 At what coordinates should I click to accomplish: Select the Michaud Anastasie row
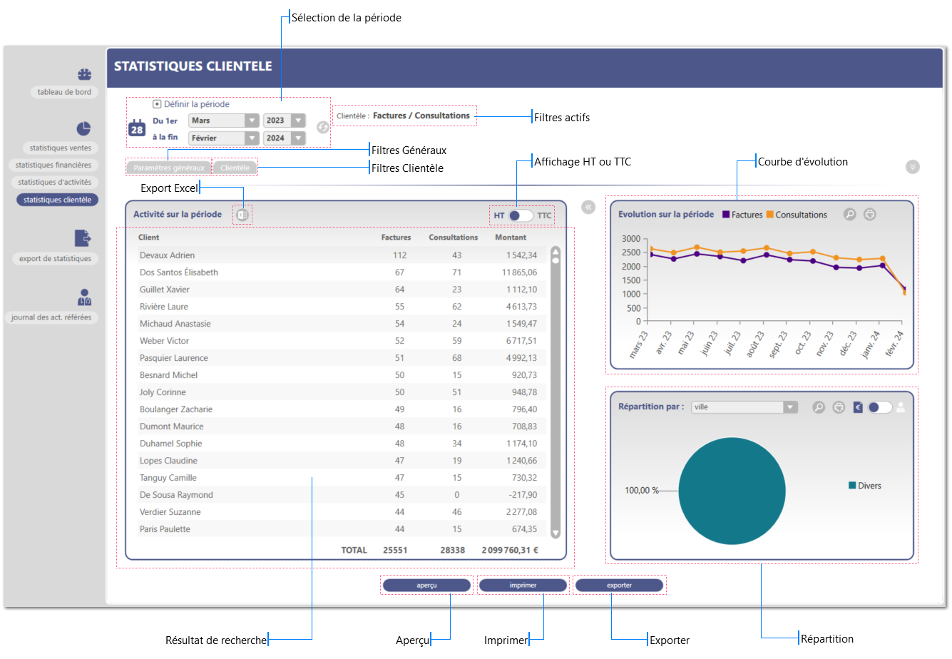click(x=342, y=324)
